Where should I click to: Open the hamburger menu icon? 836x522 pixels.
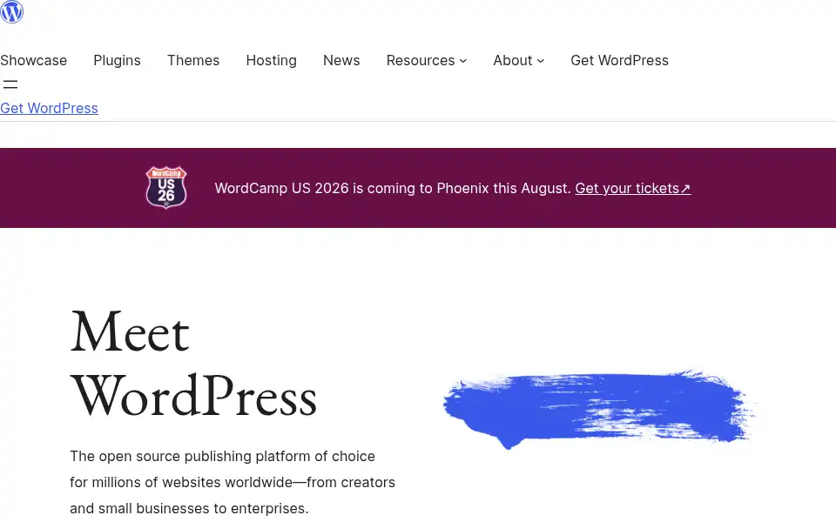[10, 84]
